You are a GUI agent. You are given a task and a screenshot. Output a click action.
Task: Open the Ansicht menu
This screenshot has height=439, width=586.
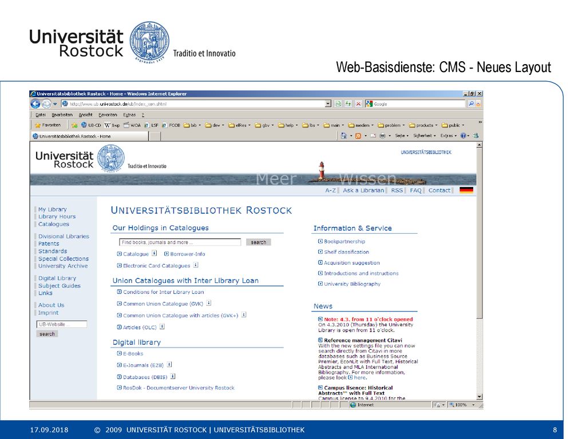[86, 115]
